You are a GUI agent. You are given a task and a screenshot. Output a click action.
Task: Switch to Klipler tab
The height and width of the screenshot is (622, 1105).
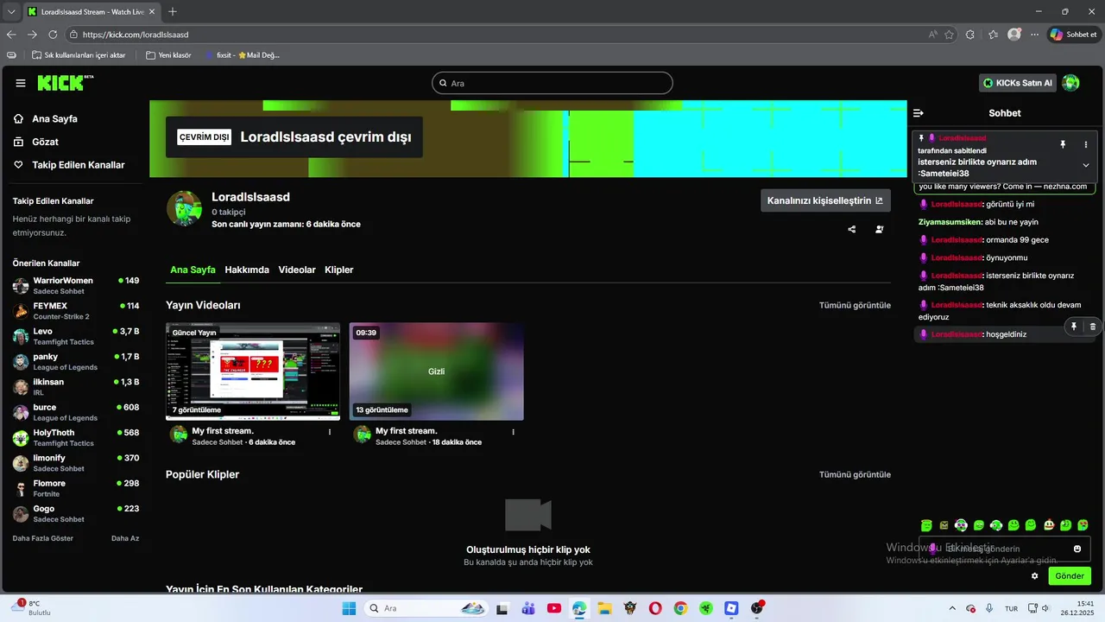tap(339, 270)
